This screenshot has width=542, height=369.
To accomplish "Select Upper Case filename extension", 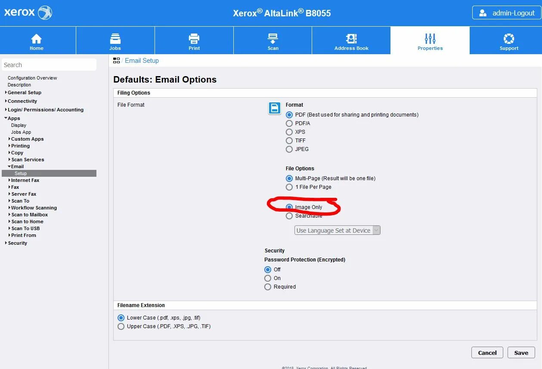I will pyautogui.click(x=121, y=326).
